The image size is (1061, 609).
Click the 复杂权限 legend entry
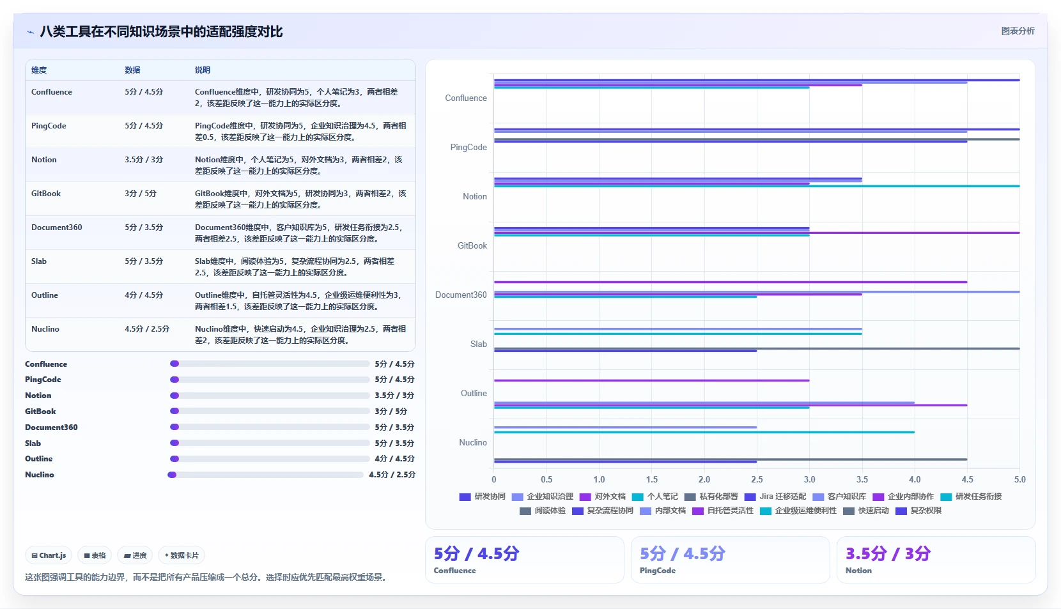tap(918, 511)
